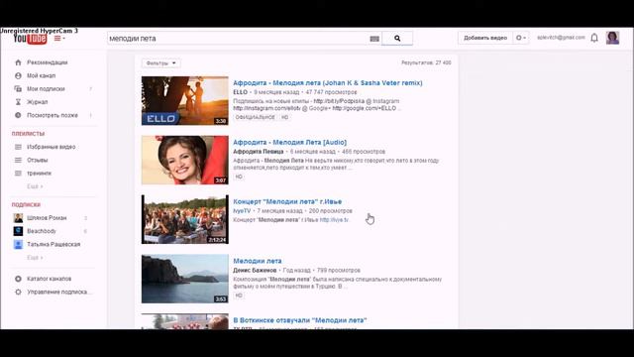Open the Johan K & Sasha Veter remix title

(x=328, y=83)
